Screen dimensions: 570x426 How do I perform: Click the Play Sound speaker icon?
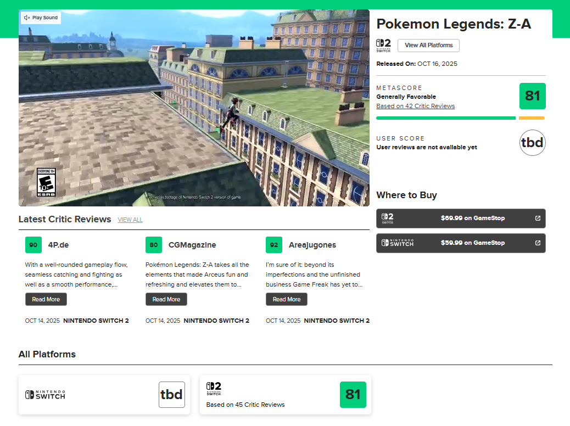[27, 18]
